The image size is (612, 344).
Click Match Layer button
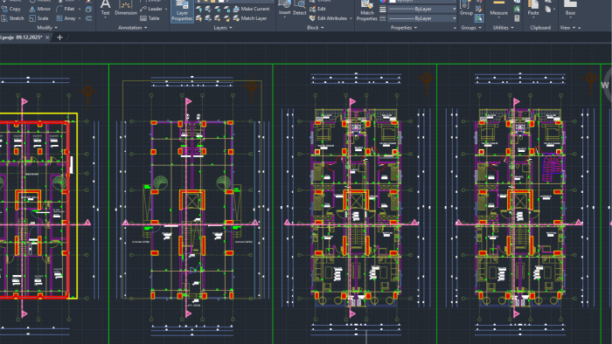[250, 18]
